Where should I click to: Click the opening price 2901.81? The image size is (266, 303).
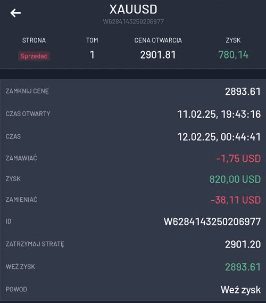[x=158, y=55]
